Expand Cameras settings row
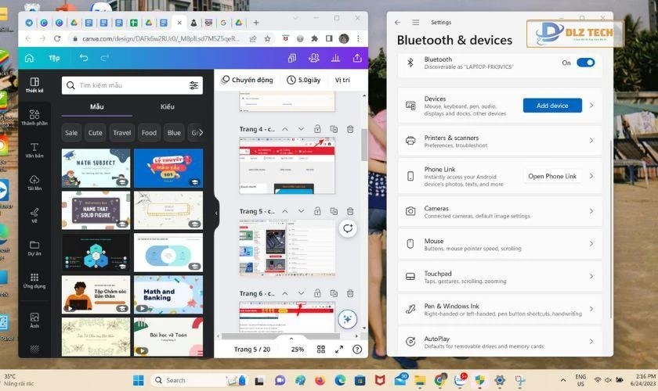This screenshot has height=391, width=658. (500, 211)
